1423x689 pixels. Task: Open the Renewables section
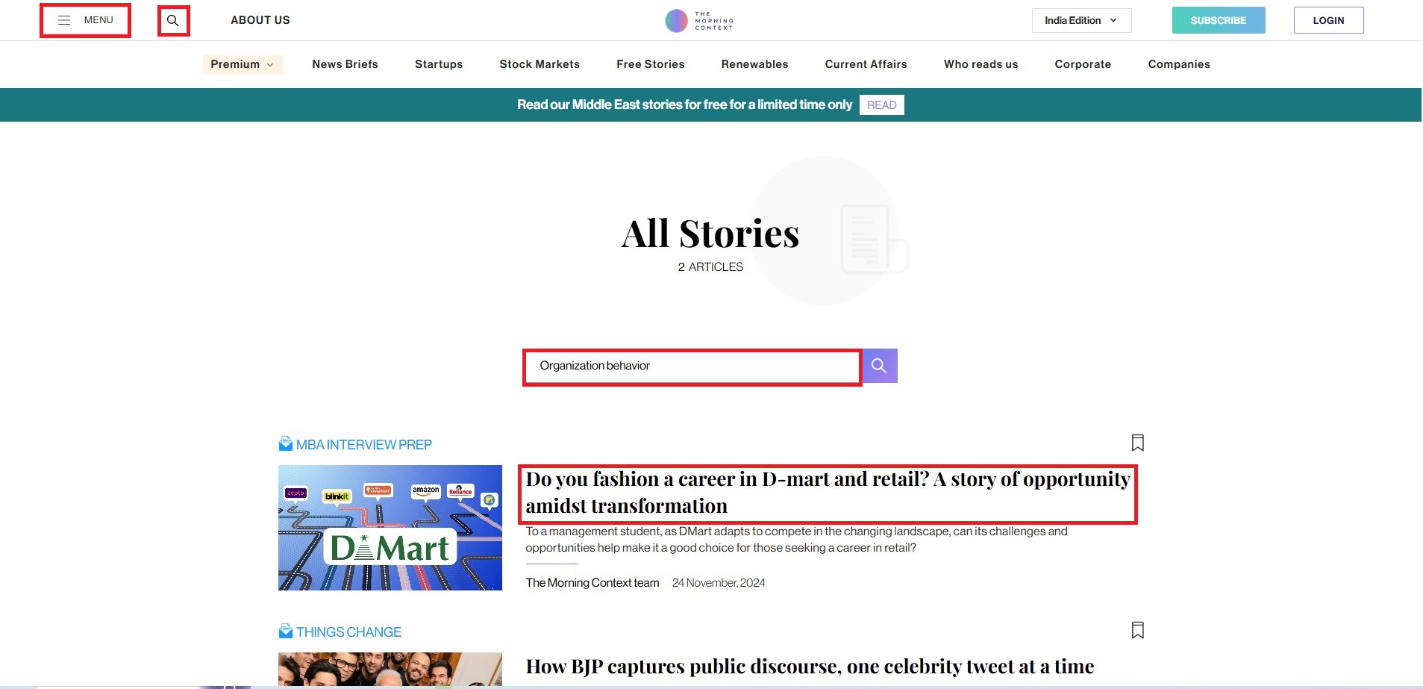click(x=754, y=64)
